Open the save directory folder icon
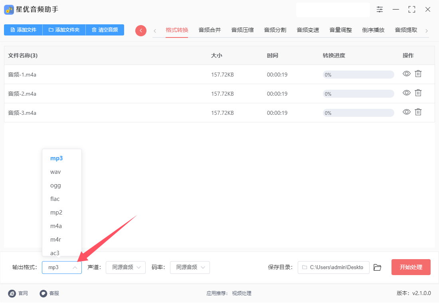The height and width of the screenshot is (303, 439). [x=378, y=268]
